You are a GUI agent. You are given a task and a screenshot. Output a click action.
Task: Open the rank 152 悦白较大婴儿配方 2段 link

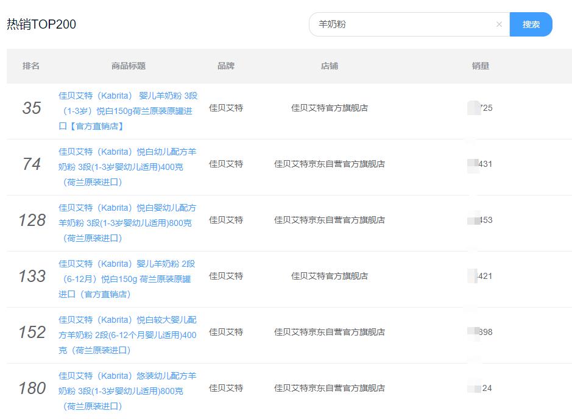(127, 335)
